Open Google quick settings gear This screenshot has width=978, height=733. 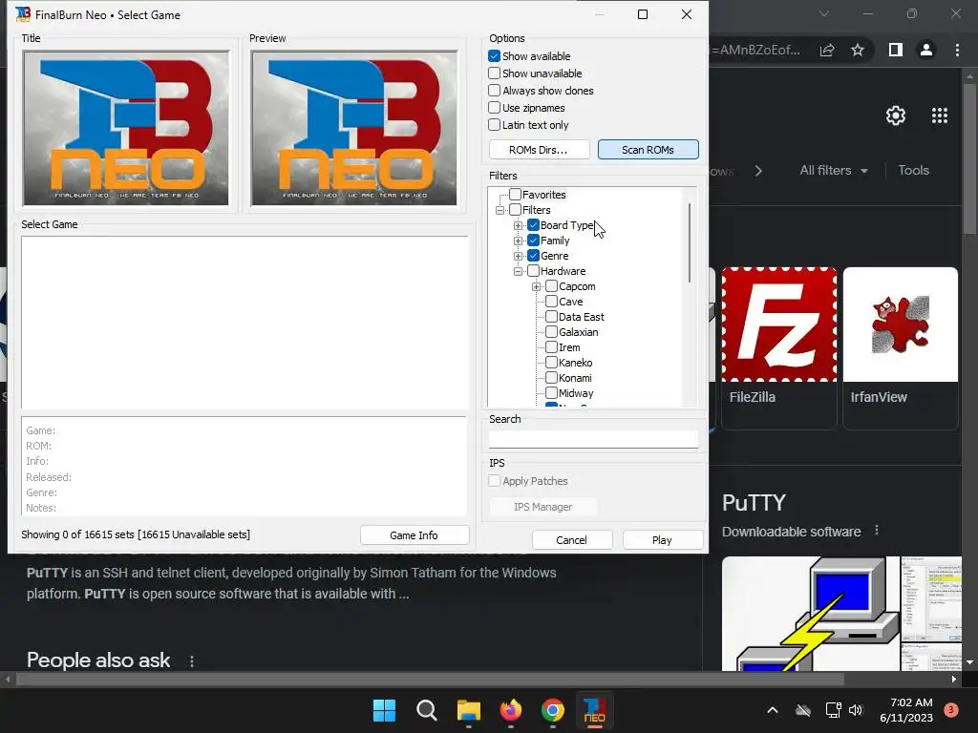click(896, 115)
